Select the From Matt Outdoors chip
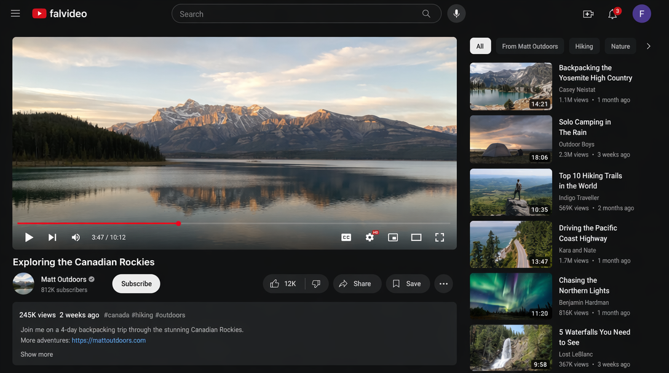This screenshot has width=669, height=373. 529,46
